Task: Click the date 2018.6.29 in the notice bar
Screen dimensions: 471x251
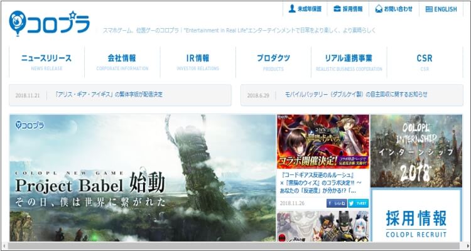Action: [x=258, y=96]
